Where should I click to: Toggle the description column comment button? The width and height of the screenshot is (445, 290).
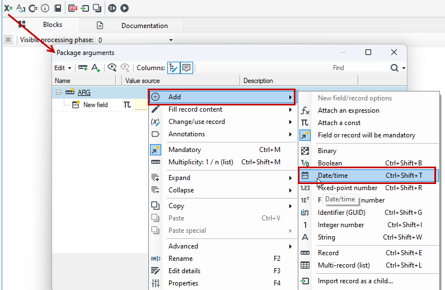point(186,68)
